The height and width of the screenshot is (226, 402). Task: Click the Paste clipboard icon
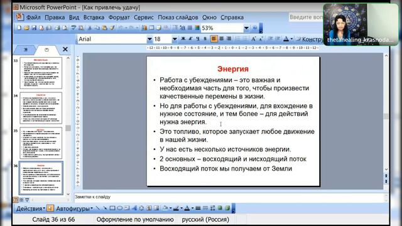coord(105,28)
